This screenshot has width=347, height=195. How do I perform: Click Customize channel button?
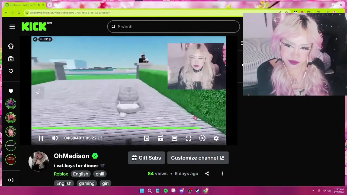click(198, 158)
